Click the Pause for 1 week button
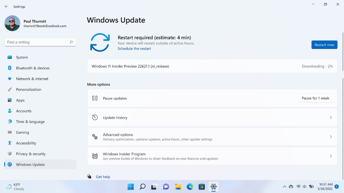 [315, 98]
